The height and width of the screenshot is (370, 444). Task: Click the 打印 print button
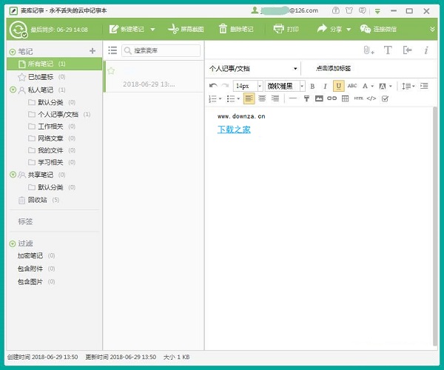(x=286, y=29)
